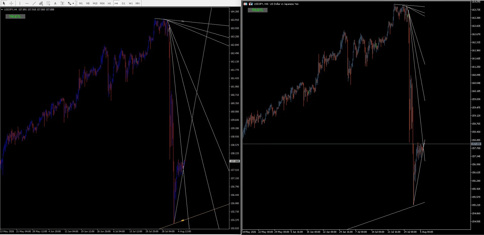Toggle the D1 timeframe button

pyautogui.click(x=123, y=4)
